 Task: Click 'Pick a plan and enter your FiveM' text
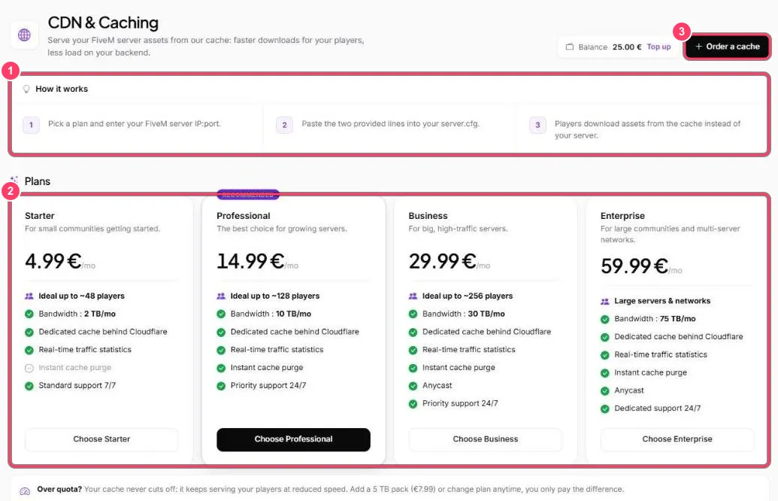tap(135, 123)
